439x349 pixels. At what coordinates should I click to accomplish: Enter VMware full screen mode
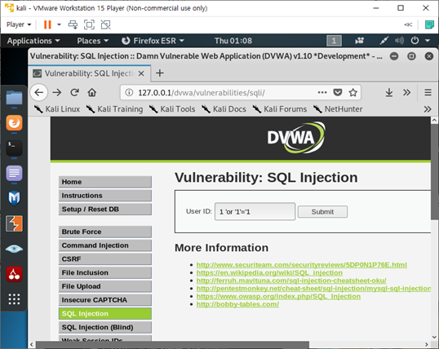[x=89, y=24]
